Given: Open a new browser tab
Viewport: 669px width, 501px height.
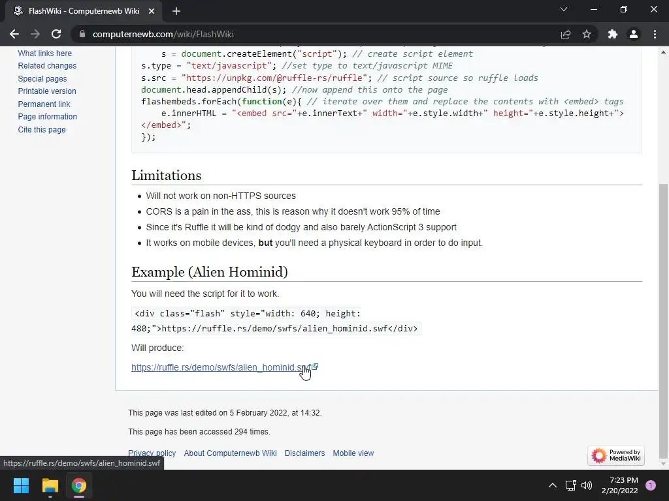Looking at the screenshot, I should 176,11.
